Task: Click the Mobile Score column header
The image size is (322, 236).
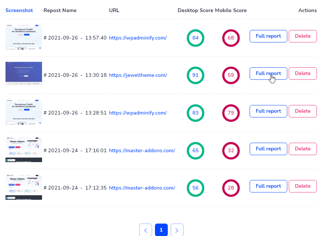Action: click(231, 11)
